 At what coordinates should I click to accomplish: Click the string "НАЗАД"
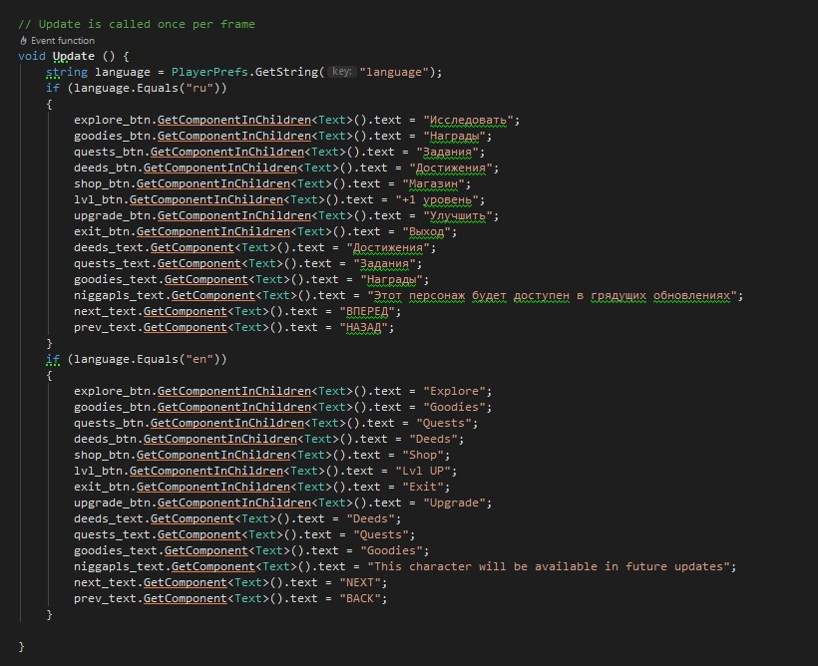364,327
